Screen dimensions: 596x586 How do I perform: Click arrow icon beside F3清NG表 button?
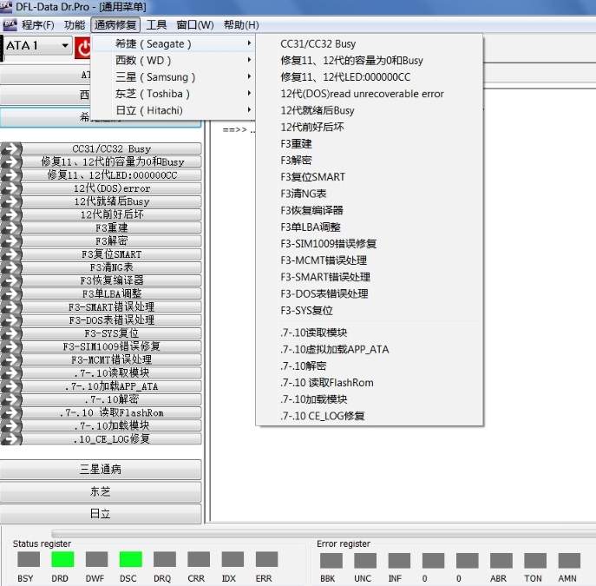[x=10, y=267]
